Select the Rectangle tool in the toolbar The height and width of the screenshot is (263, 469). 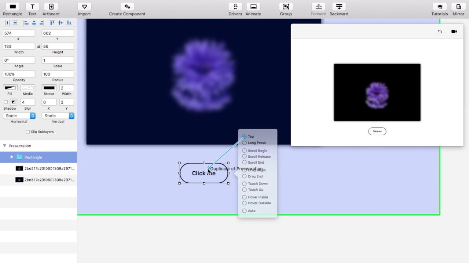pyautogui.click(x=13, y=7)
